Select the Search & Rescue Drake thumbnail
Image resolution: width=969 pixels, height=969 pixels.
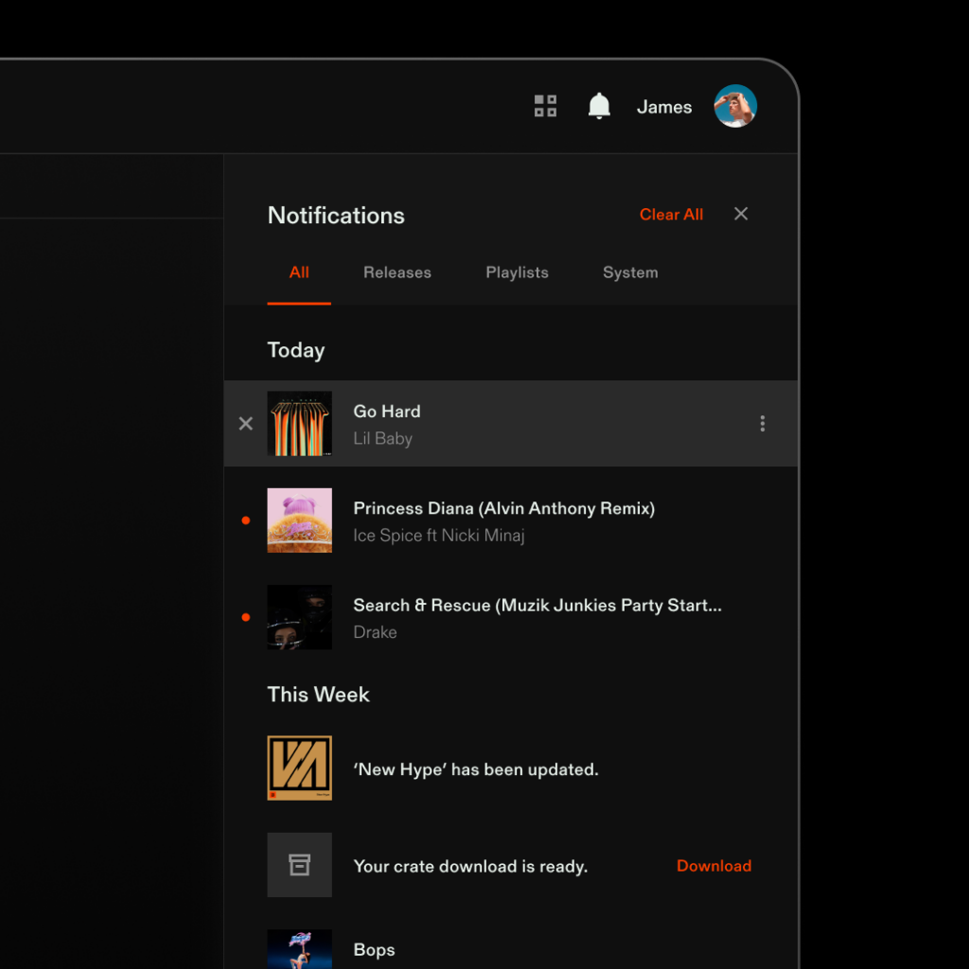299,617
